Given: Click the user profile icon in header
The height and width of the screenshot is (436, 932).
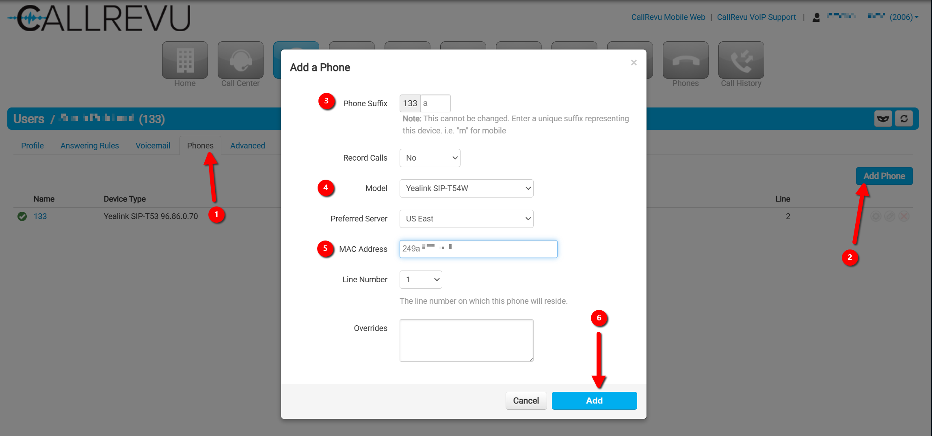Looking at the screenshot, I should click(816, 17).
